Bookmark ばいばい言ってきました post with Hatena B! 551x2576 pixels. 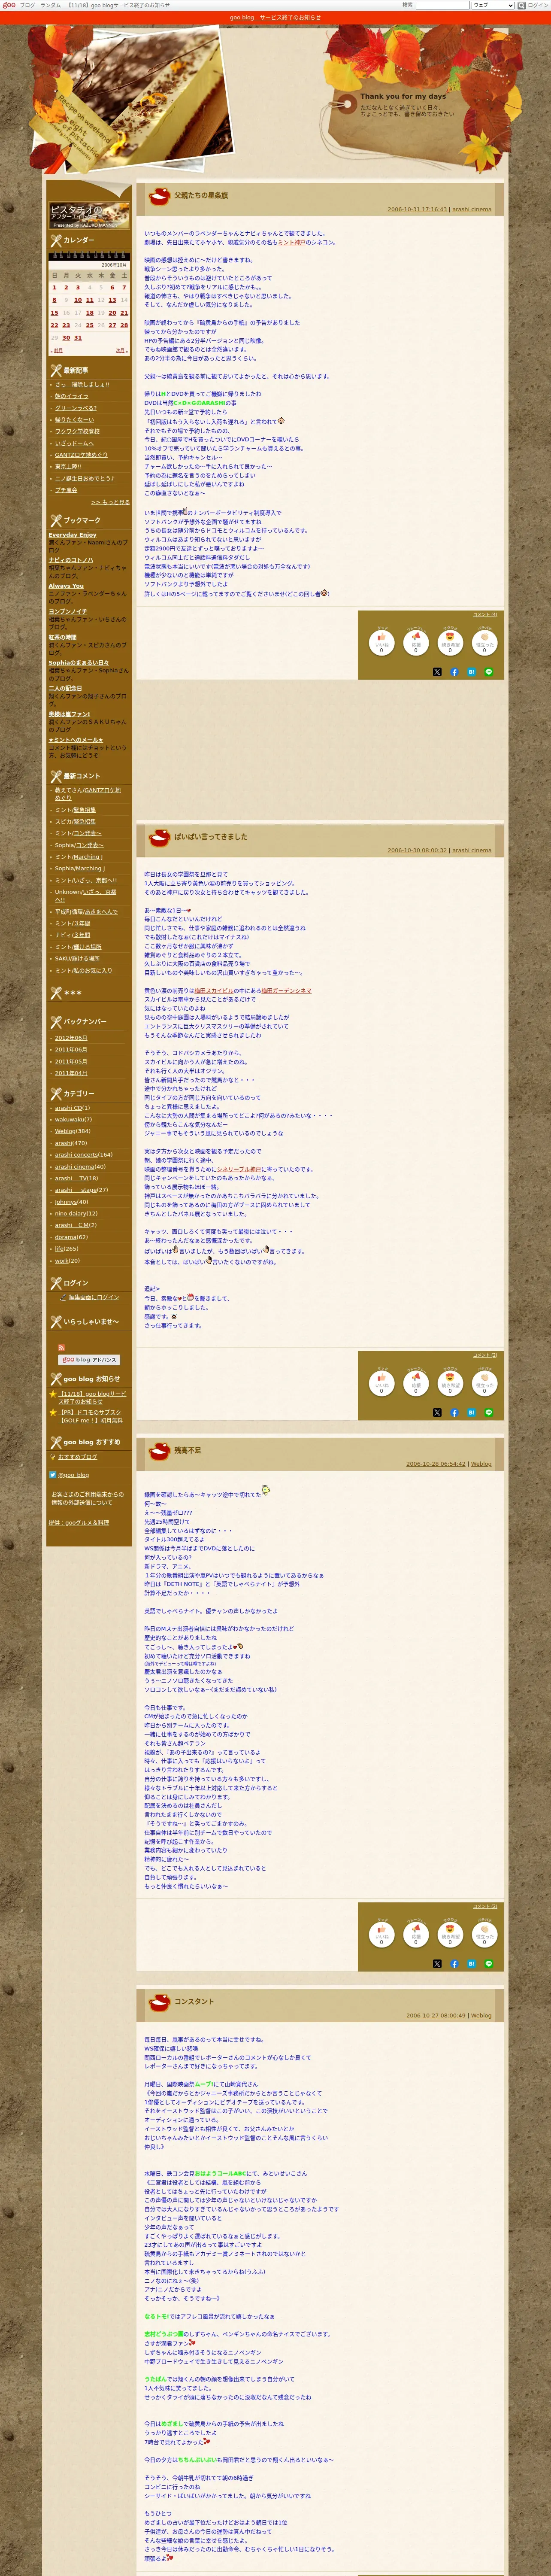coord(471,1413)
